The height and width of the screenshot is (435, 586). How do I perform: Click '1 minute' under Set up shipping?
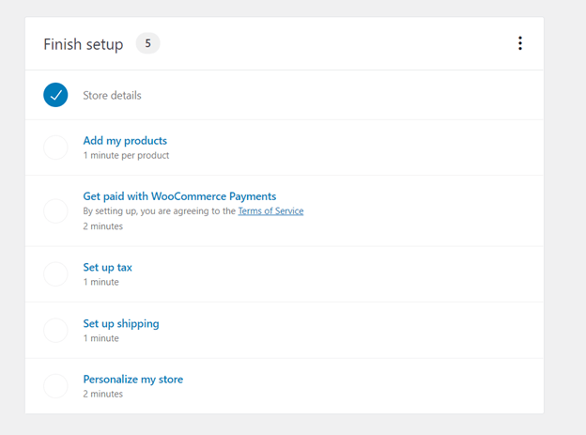[100, 338]
